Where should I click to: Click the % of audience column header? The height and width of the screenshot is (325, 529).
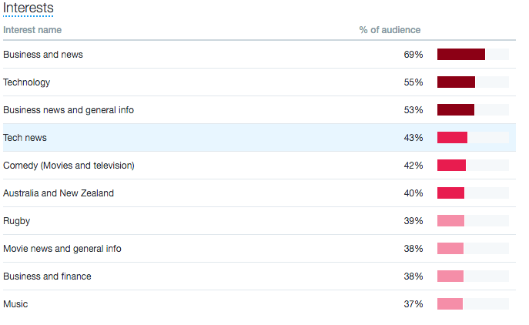[x=390, y=30]
